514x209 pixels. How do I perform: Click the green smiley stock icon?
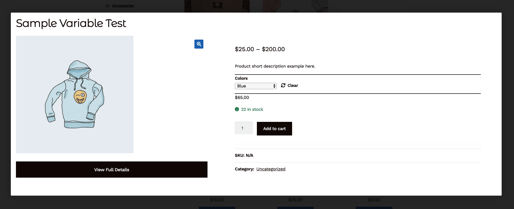(237, 109)
